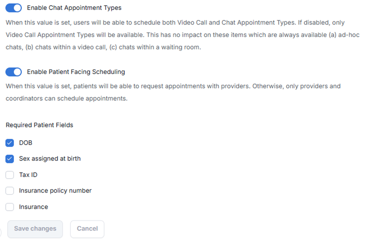Uncheck the Sex assigned at birth checkbox

click(9, 159)
